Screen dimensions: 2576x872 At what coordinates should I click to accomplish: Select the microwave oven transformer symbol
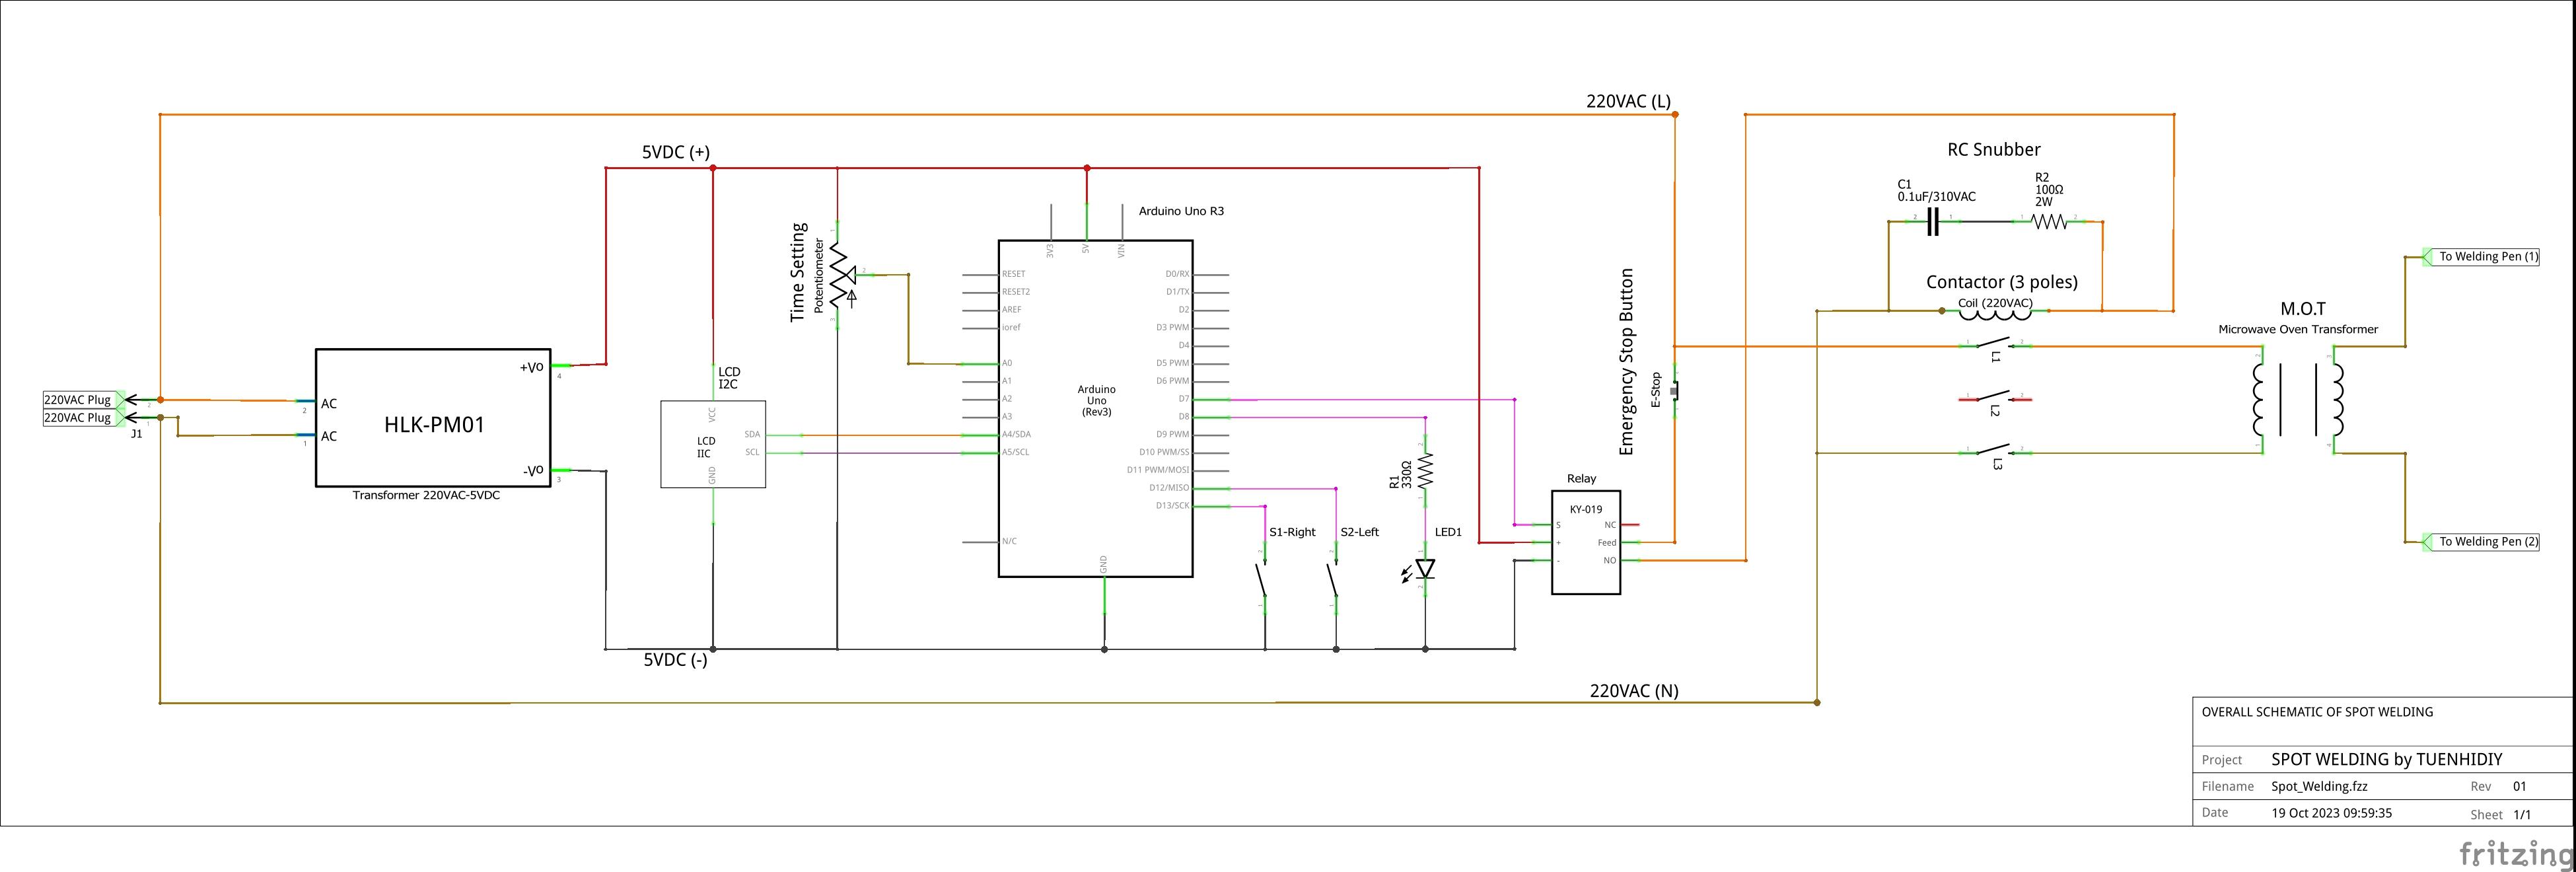[x=2298, y=400]
